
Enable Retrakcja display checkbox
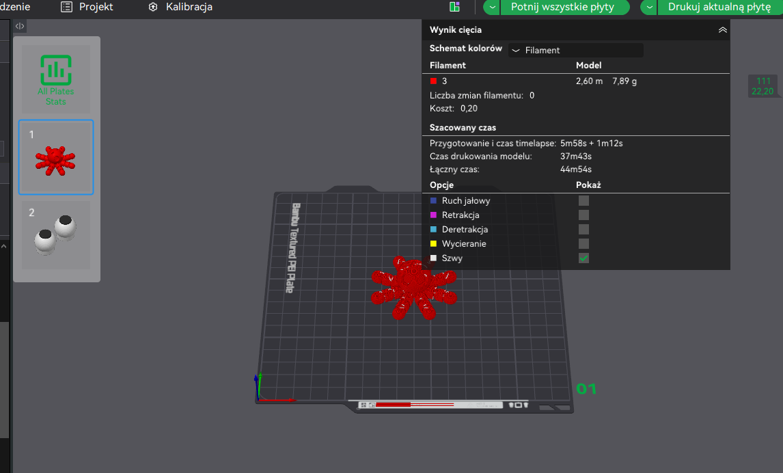[x=583, y=215]
